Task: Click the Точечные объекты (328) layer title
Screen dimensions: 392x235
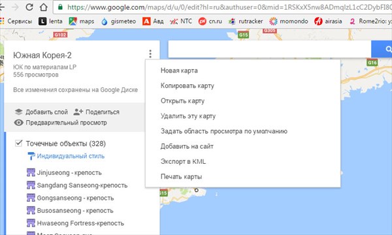Action: pyautogui.click(x=66, y=144)
